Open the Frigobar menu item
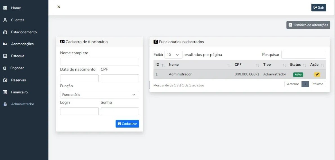Viewport: 335px width, 160px height. 17,68
